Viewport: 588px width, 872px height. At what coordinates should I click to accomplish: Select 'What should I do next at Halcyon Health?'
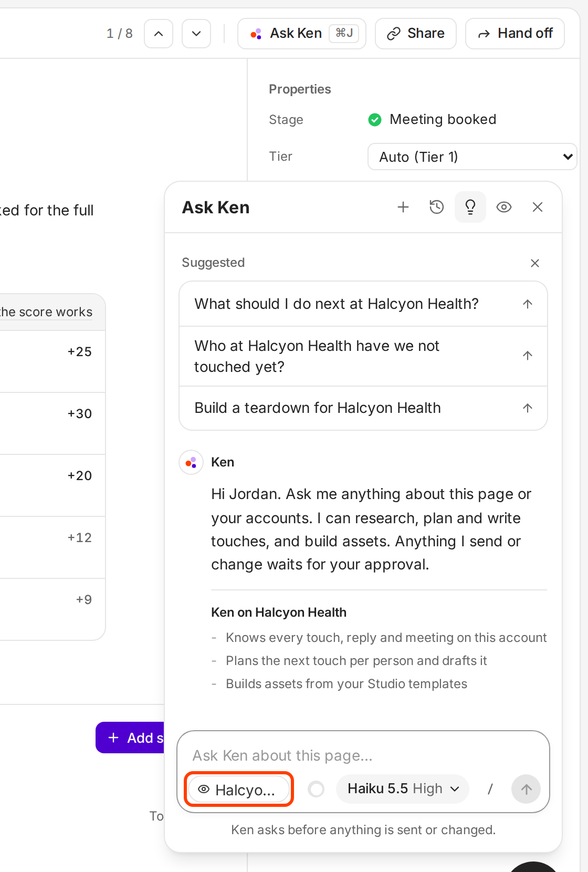pos(363,304)
